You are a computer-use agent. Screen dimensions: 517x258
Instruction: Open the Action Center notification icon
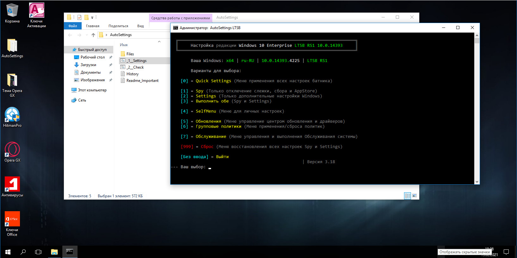pyautogui.click(x=506, y=252)
